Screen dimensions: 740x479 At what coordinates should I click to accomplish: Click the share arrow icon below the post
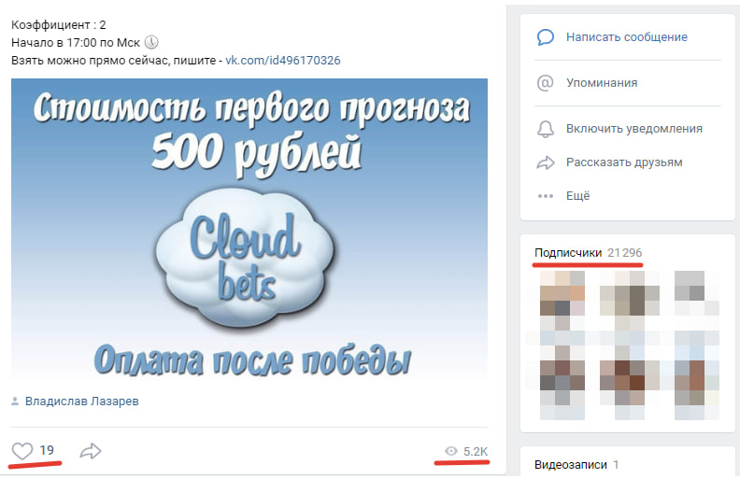91,451
